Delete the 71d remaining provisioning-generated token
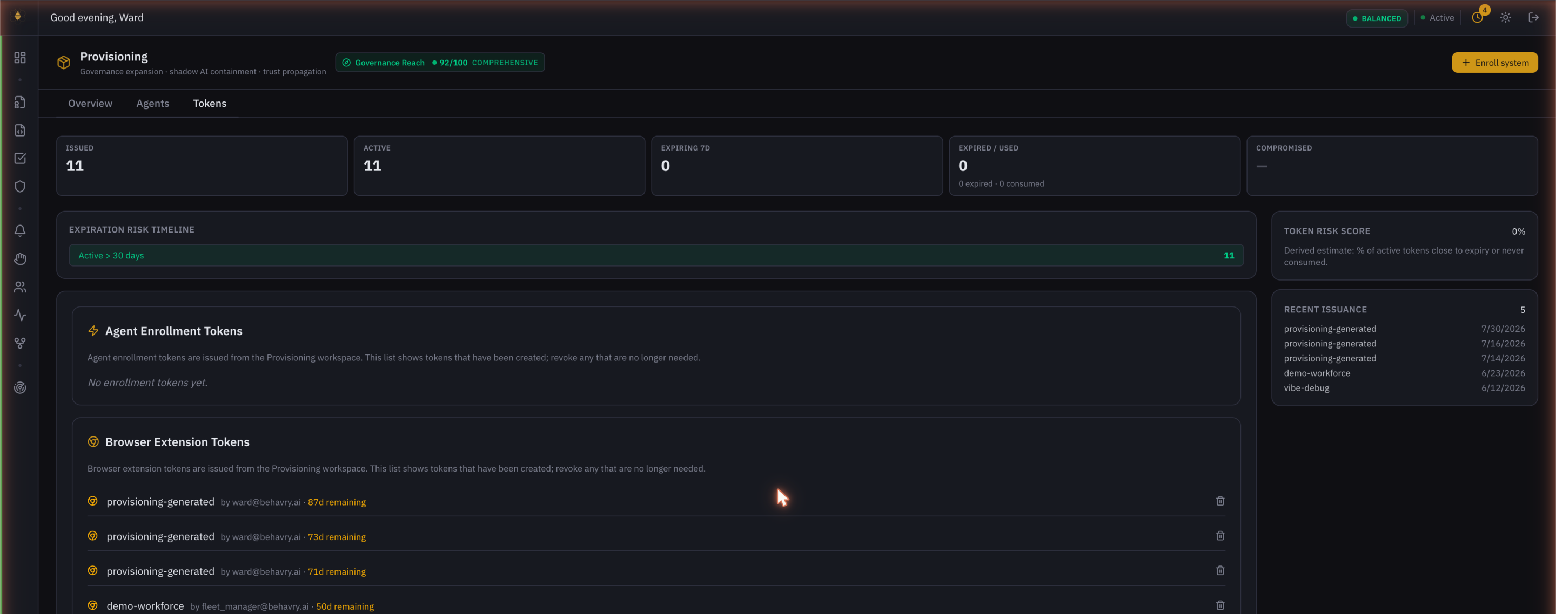Viewport: 1556px width, 614px height. point(1220,571)
